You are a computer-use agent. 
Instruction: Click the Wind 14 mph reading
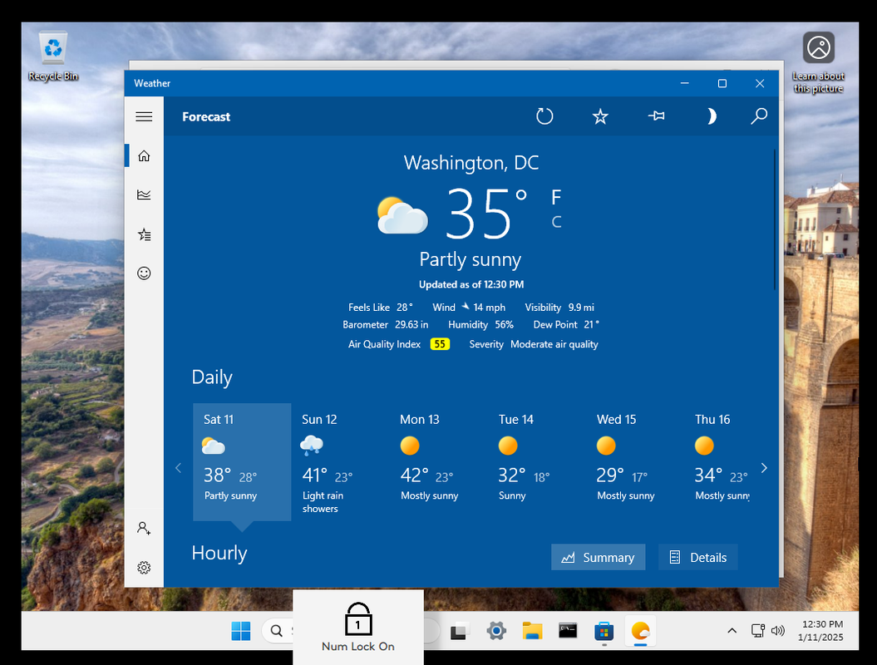point(469,307)
